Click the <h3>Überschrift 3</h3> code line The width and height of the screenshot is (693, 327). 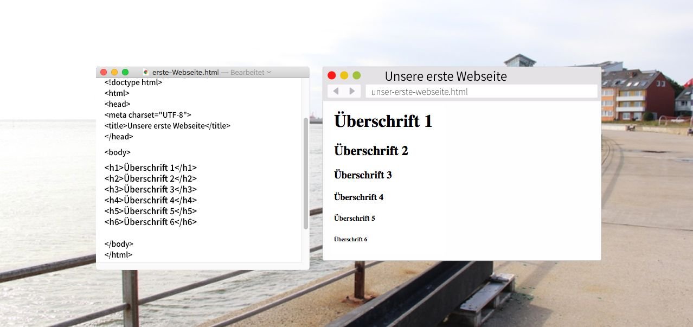point(151,190)
